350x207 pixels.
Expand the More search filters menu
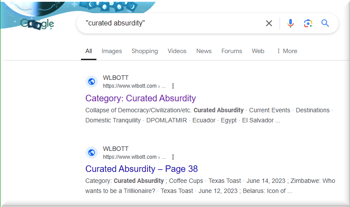(x=287, y=51)
